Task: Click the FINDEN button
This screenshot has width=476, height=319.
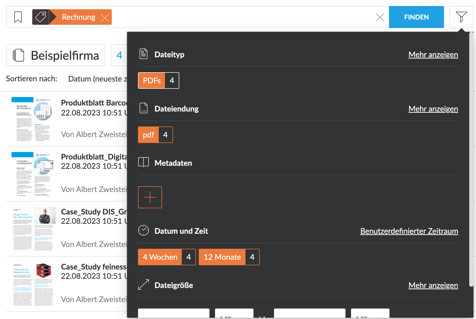Action: point(416,17)
